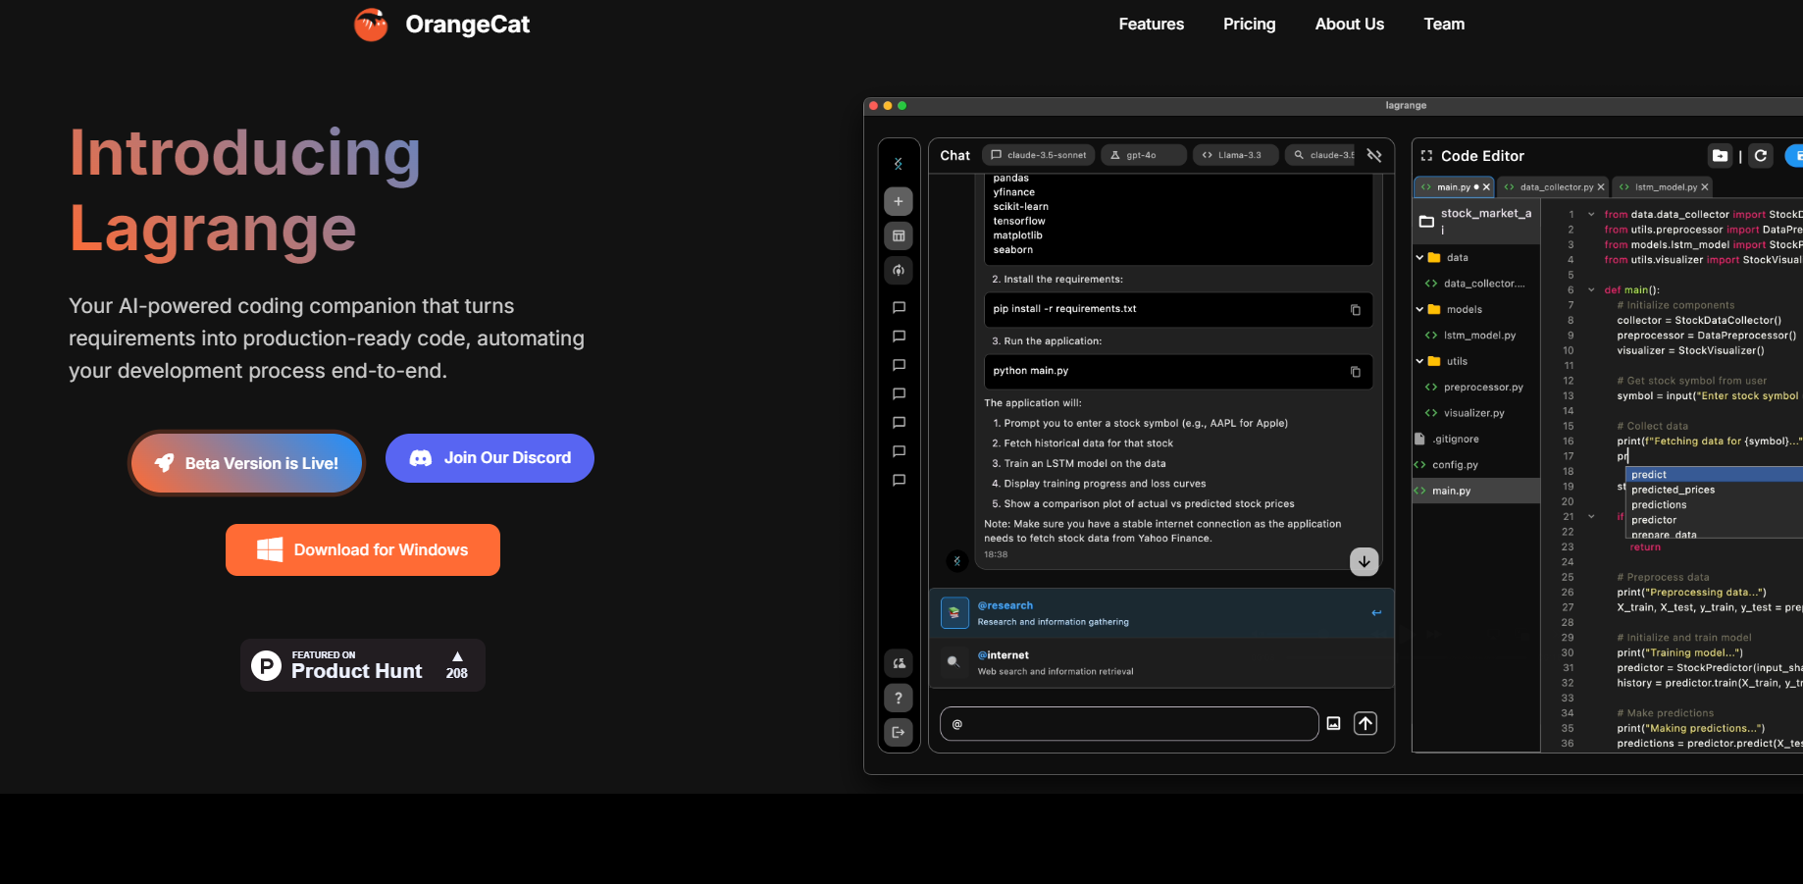The image size is (1803, 884).
Task: Click the chat message input field
Action: (x=1128, y=724)
